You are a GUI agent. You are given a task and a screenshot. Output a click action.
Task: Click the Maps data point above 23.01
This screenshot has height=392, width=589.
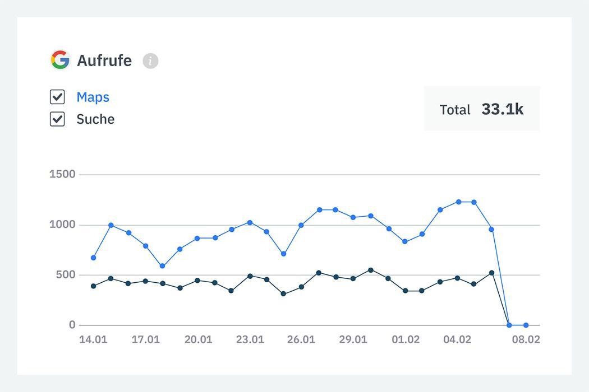click(x=250, y=223)
